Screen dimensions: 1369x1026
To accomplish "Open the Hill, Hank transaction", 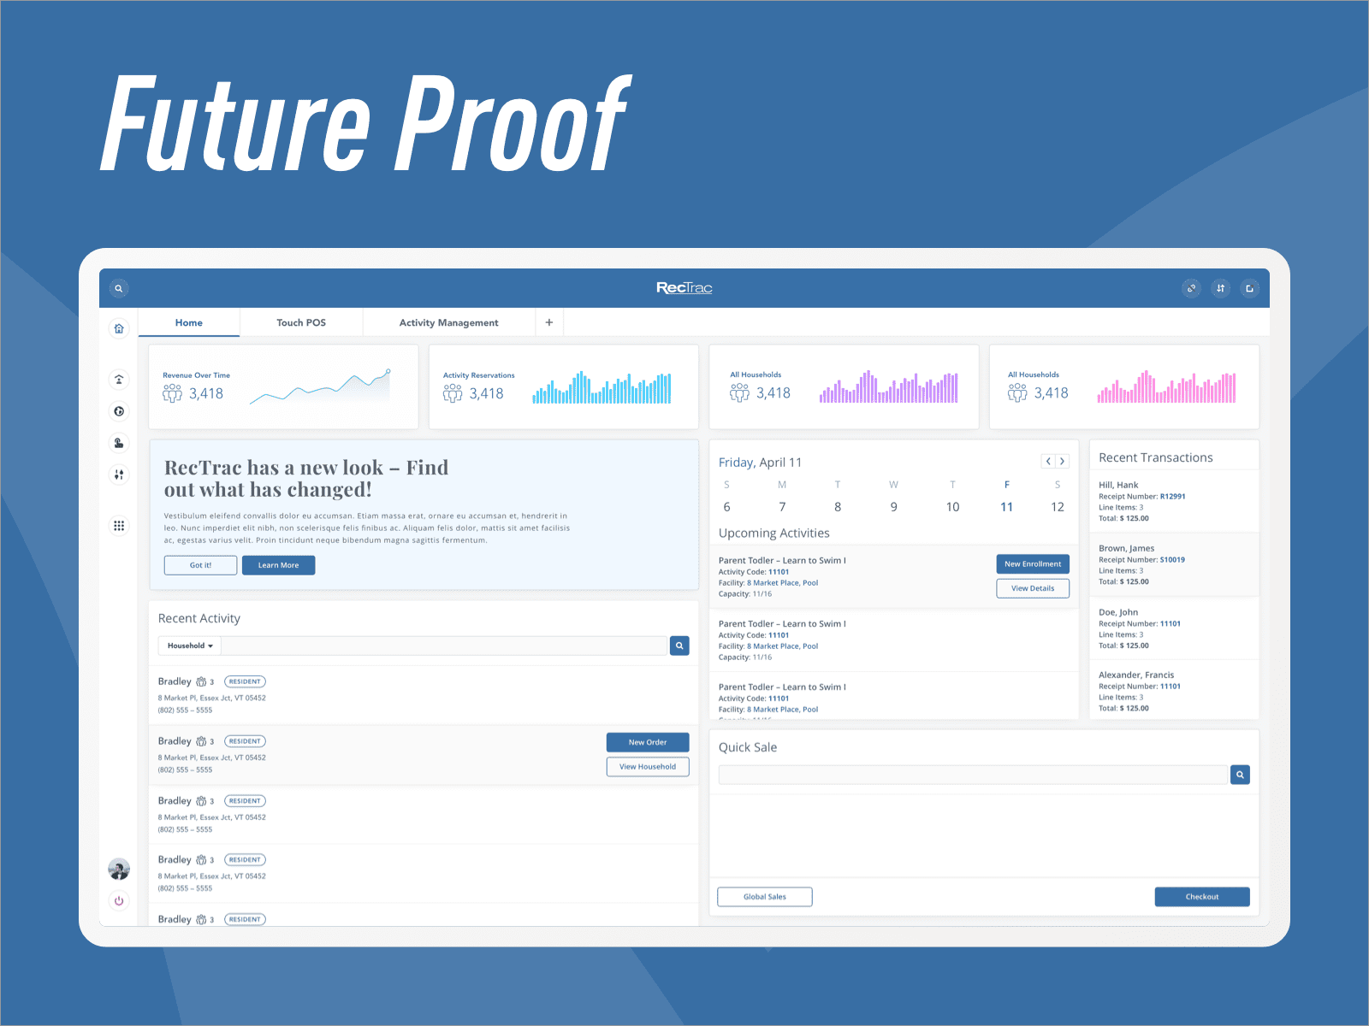I will tap(1174, 501).
